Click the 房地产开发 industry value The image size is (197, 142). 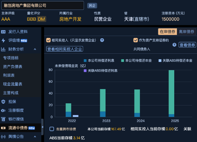pyautogui.click(x=70, y=19)
